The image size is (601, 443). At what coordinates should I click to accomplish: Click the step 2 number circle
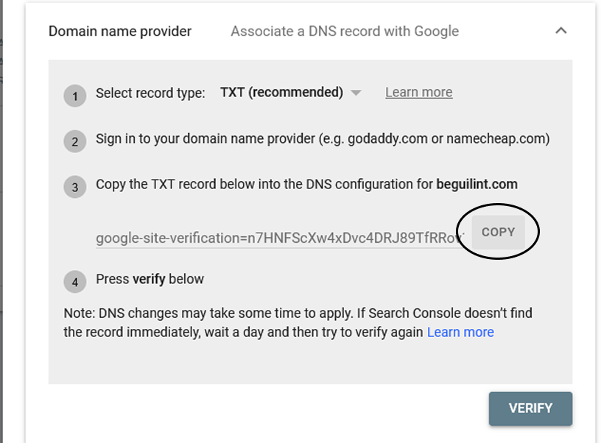point(74,142)
